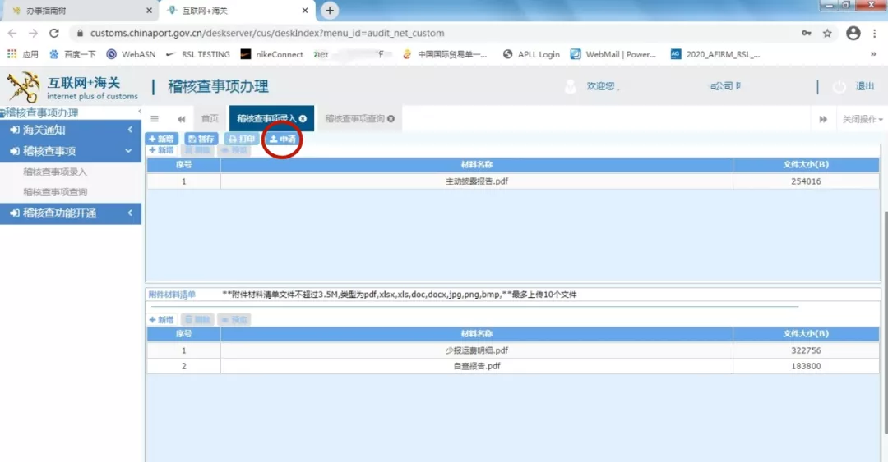Open the WebASN bookmark
Image resolution: width=888 pixels, height=462 pixels.
tap(132, 54)
